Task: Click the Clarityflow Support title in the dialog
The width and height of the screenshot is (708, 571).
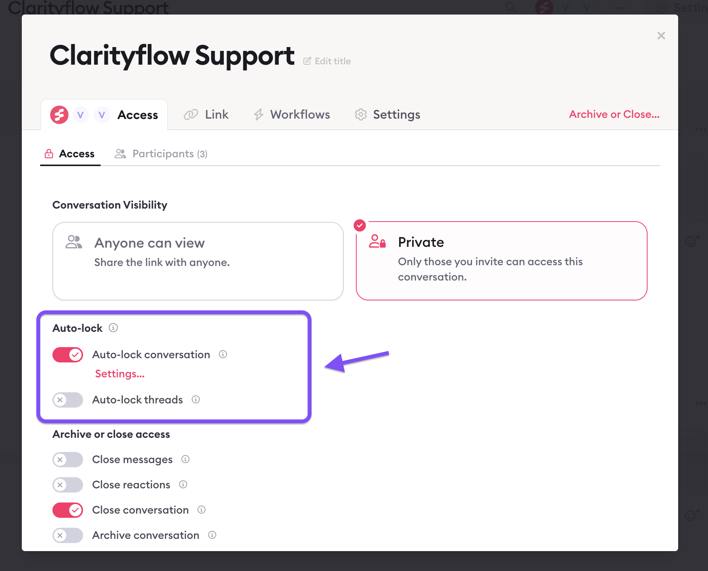Action: (172, 56)
